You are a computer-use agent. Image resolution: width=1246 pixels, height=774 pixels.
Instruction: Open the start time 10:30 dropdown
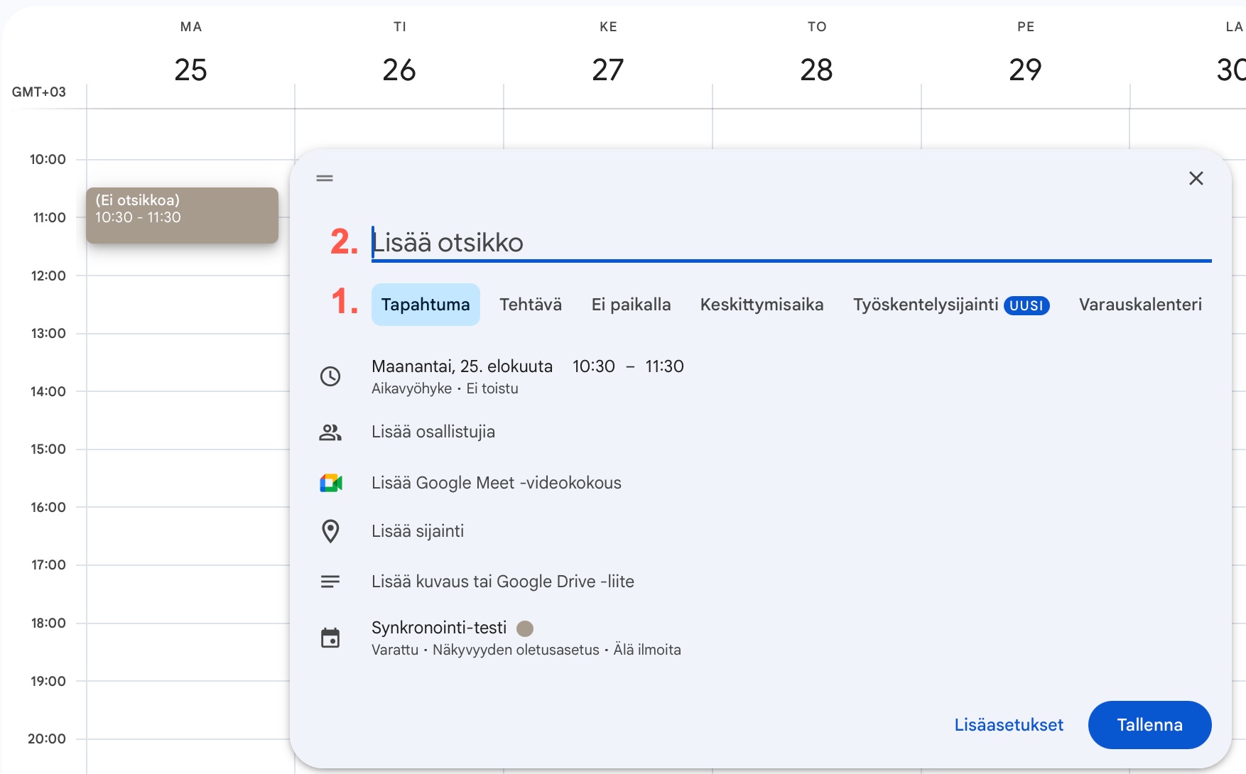(593, 366)
